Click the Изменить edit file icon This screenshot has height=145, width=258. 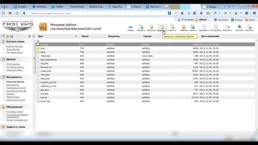(x=151, y=28)
